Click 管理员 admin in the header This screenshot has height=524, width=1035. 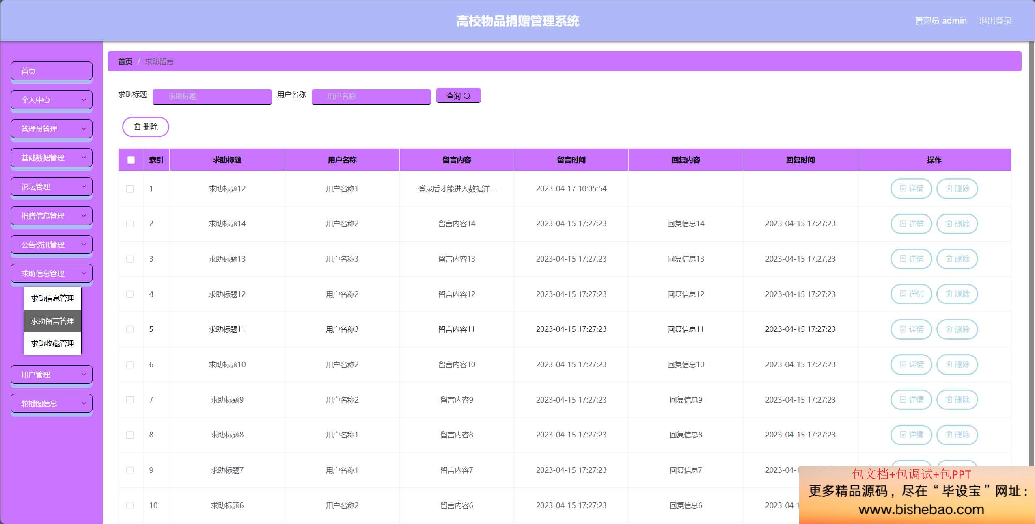(941, 21)
